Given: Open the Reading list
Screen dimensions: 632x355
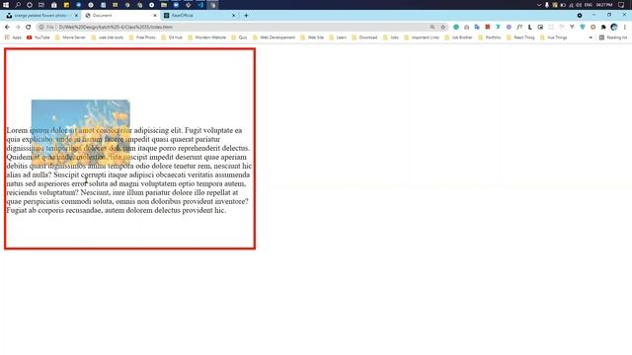Looking at the screenshot, I should click(x=613, y=37).
